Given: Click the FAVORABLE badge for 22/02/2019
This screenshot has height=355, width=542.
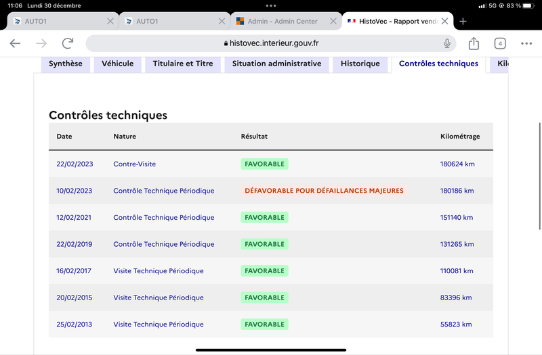Looking at the screenshot, I should (264, 244).
